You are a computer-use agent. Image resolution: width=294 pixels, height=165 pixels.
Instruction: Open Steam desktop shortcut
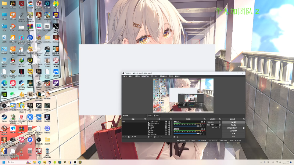click(x=4, y=118)
